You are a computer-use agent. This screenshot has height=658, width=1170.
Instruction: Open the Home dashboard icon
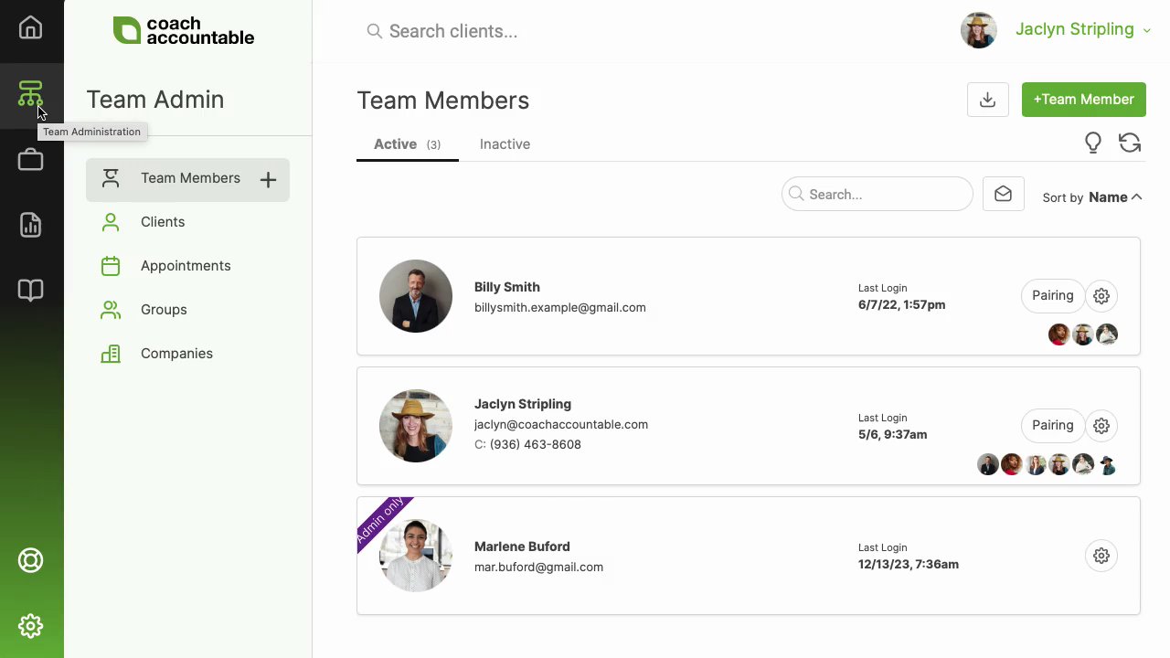[30, 27]
